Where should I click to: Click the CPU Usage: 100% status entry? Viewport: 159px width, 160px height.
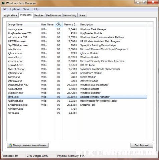tap(37, 156)
